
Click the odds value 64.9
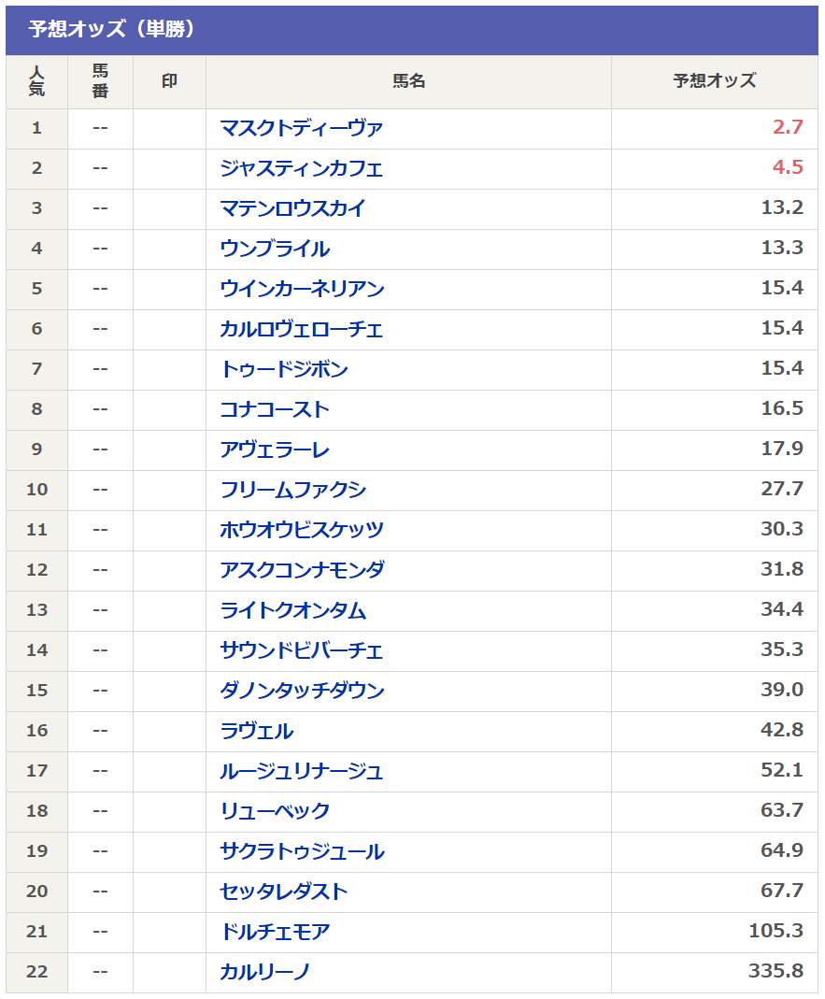click(782, 849)
